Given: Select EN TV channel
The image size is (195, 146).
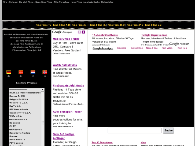Looking at the screenshot, I should point(12,126).
